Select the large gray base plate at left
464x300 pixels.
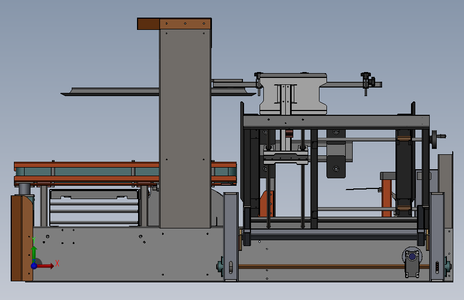pyautogui.click(x=128, y=254)
